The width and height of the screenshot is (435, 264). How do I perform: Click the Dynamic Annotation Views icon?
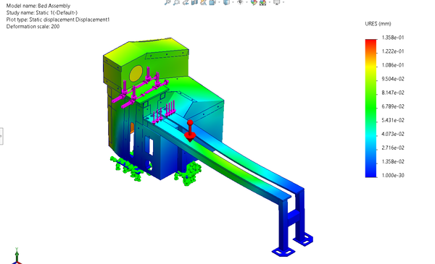(x=203, y=2)
